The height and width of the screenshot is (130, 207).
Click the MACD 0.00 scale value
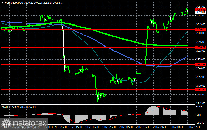(x=198, y=115)
